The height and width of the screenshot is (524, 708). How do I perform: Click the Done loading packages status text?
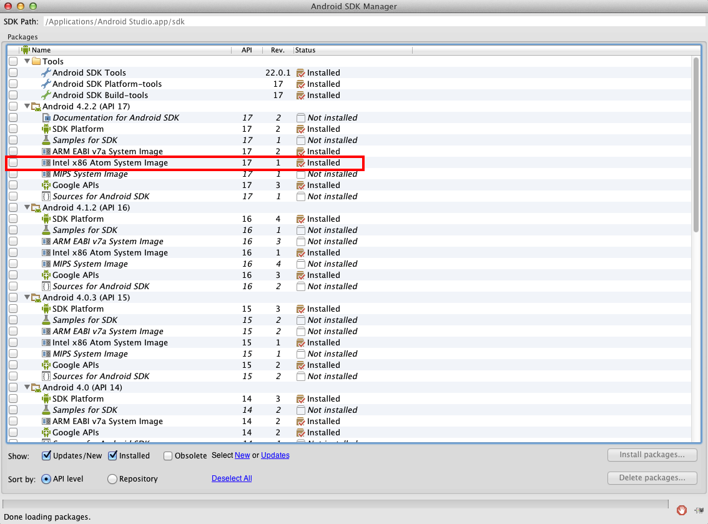[47, 517]
